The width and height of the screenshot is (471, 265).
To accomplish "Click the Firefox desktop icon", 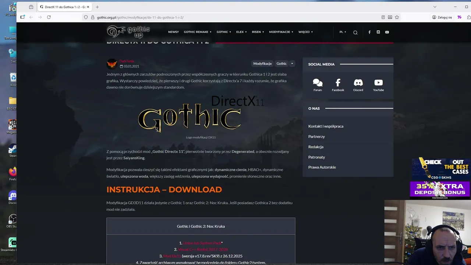I will pos(13,174).
